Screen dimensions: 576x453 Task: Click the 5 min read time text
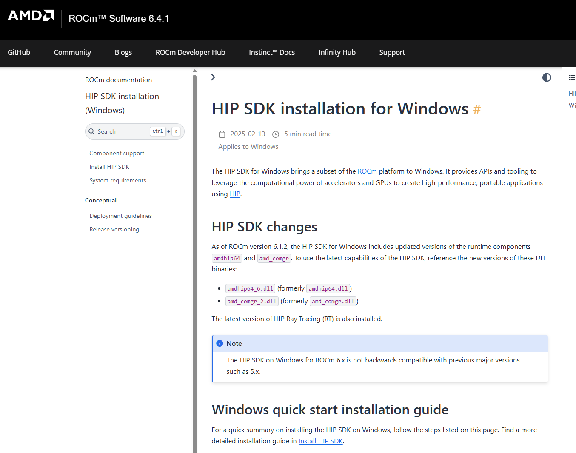tap(308, 134)
